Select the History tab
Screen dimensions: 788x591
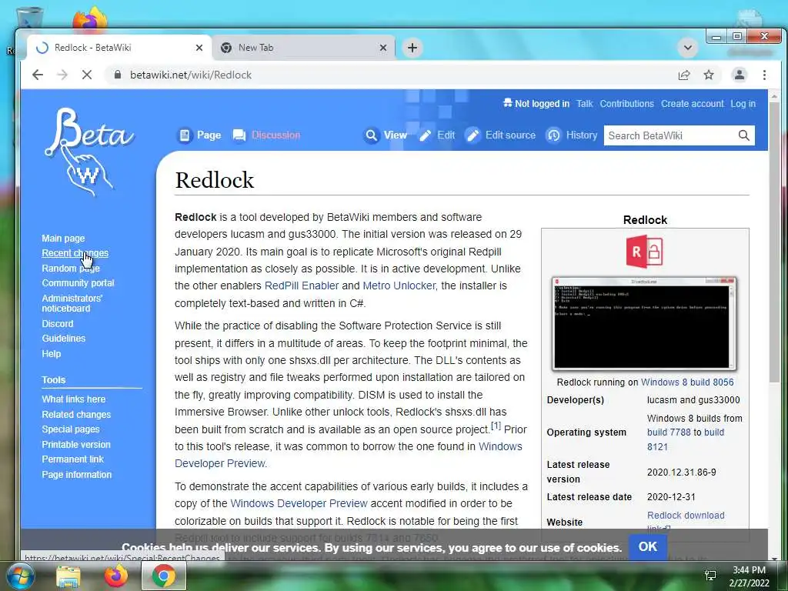572,135
